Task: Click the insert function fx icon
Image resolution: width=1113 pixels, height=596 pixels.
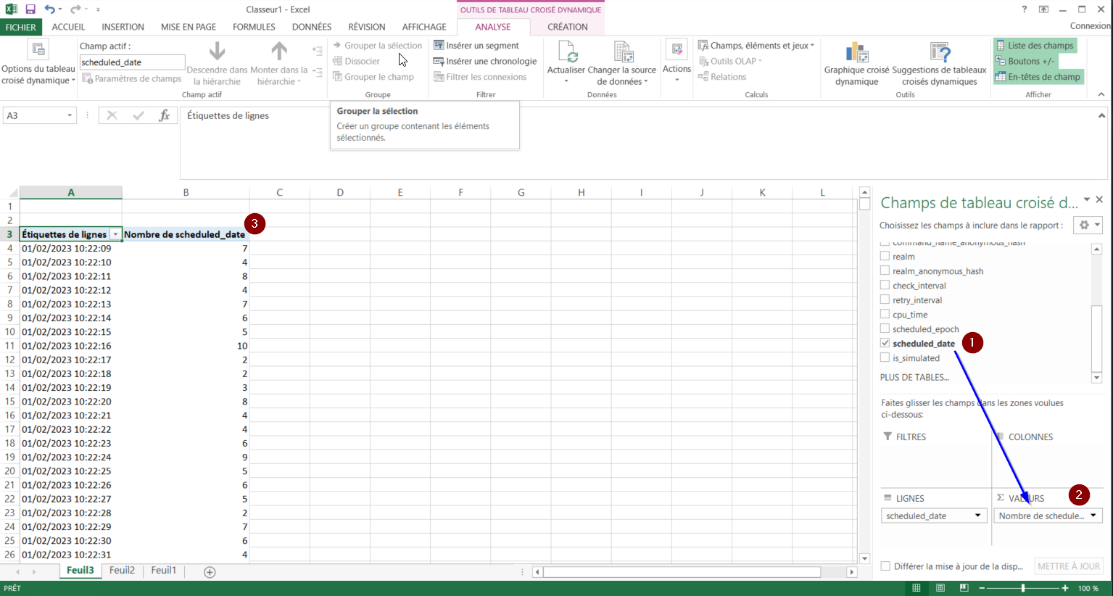Action: click(164, 115)
